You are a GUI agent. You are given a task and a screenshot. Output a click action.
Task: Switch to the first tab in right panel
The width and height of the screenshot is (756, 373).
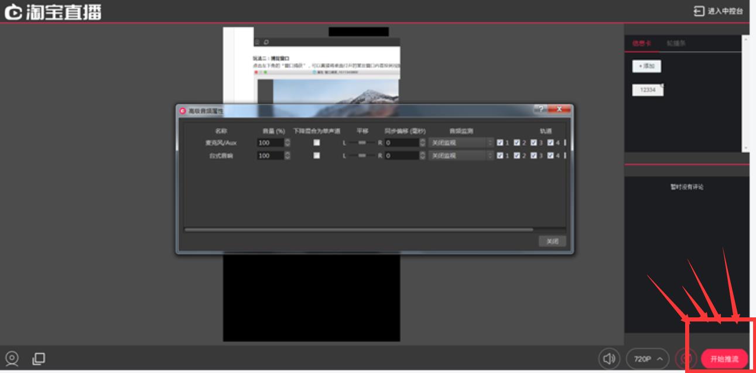pyautogui.click(x=641, y=44)
